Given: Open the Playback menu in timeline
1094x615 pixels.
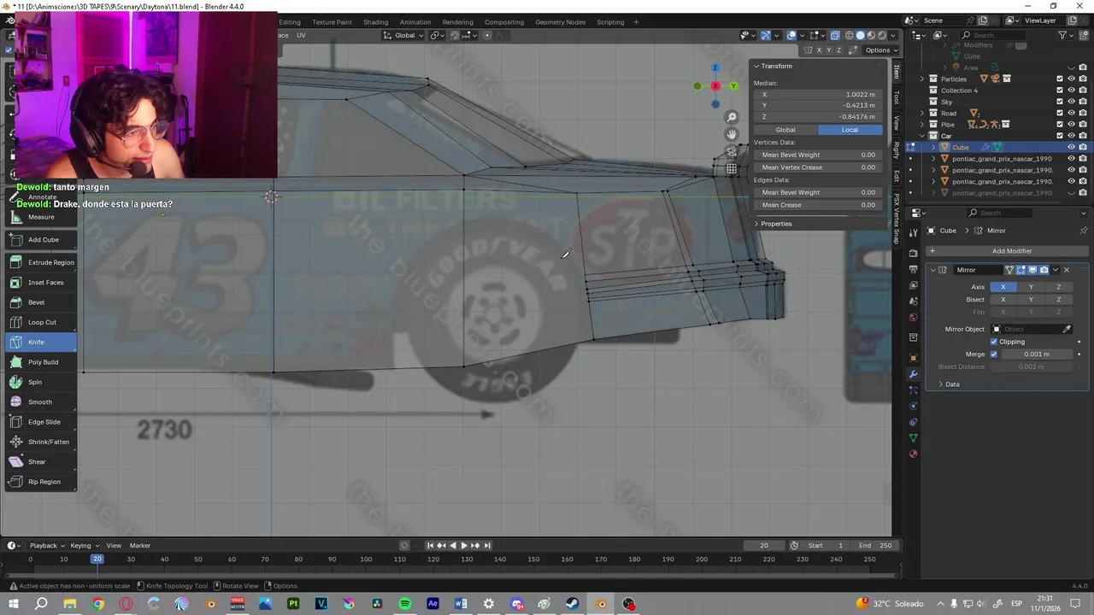Looking at the screenshot, I should pos(45,546).
